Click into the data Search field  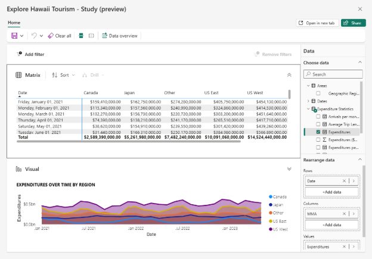click(334, 74)
